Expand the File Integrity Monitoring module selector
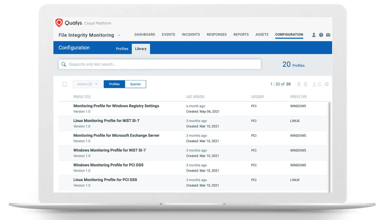The height and width of the screenshot is (220, 390). coord(119,35)
